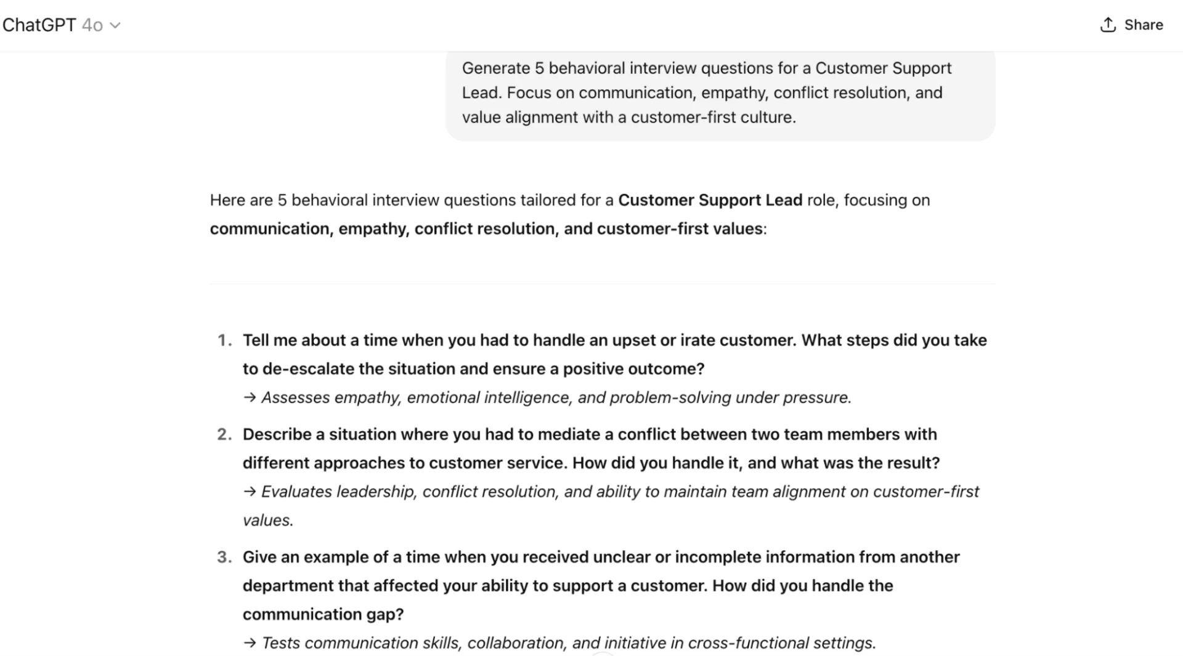Click question two about mediating a conflict
Viewport: 1183px width, 656px height.
pos(591,448)
